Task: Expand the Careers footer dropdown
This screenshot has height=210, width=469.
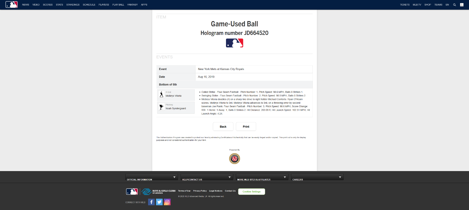Action: [x=317, y=177]
